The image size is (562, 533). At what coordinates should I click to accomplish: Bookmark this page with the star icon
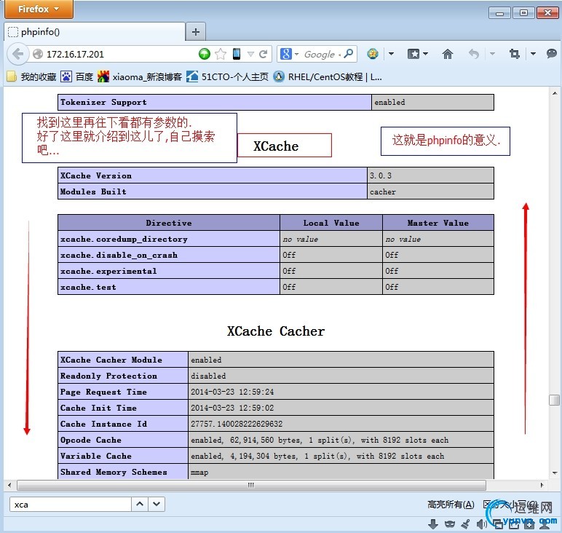pyautogui.click(x=221, y=54)
